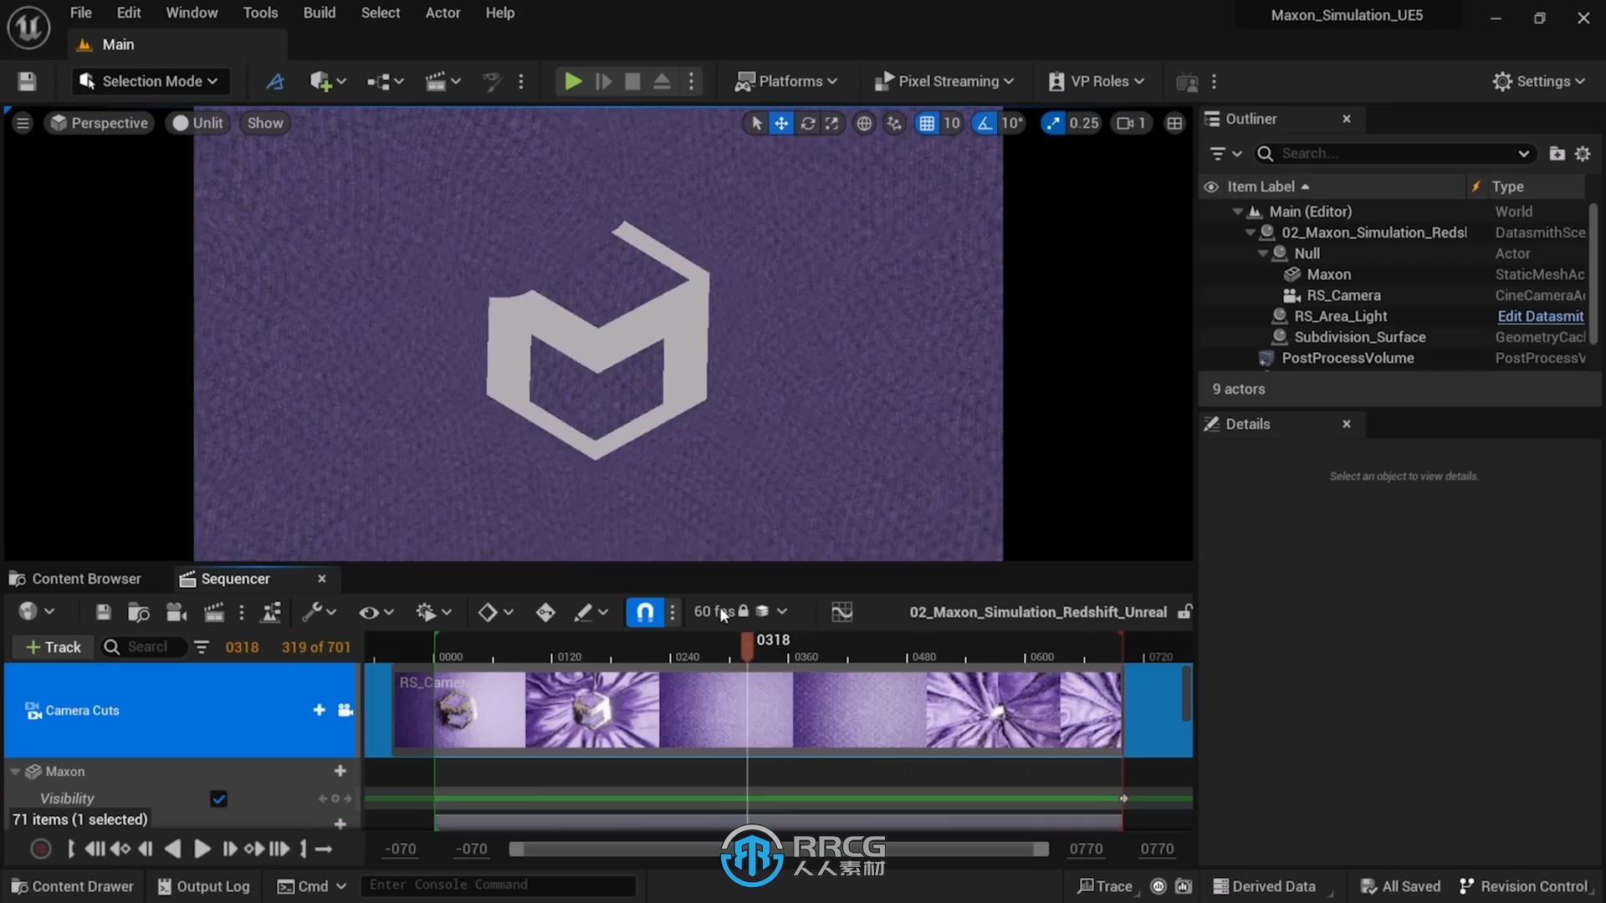Select the Build menu item
The height and width of the screenshot is (903, 1606).
pos(320,13)
